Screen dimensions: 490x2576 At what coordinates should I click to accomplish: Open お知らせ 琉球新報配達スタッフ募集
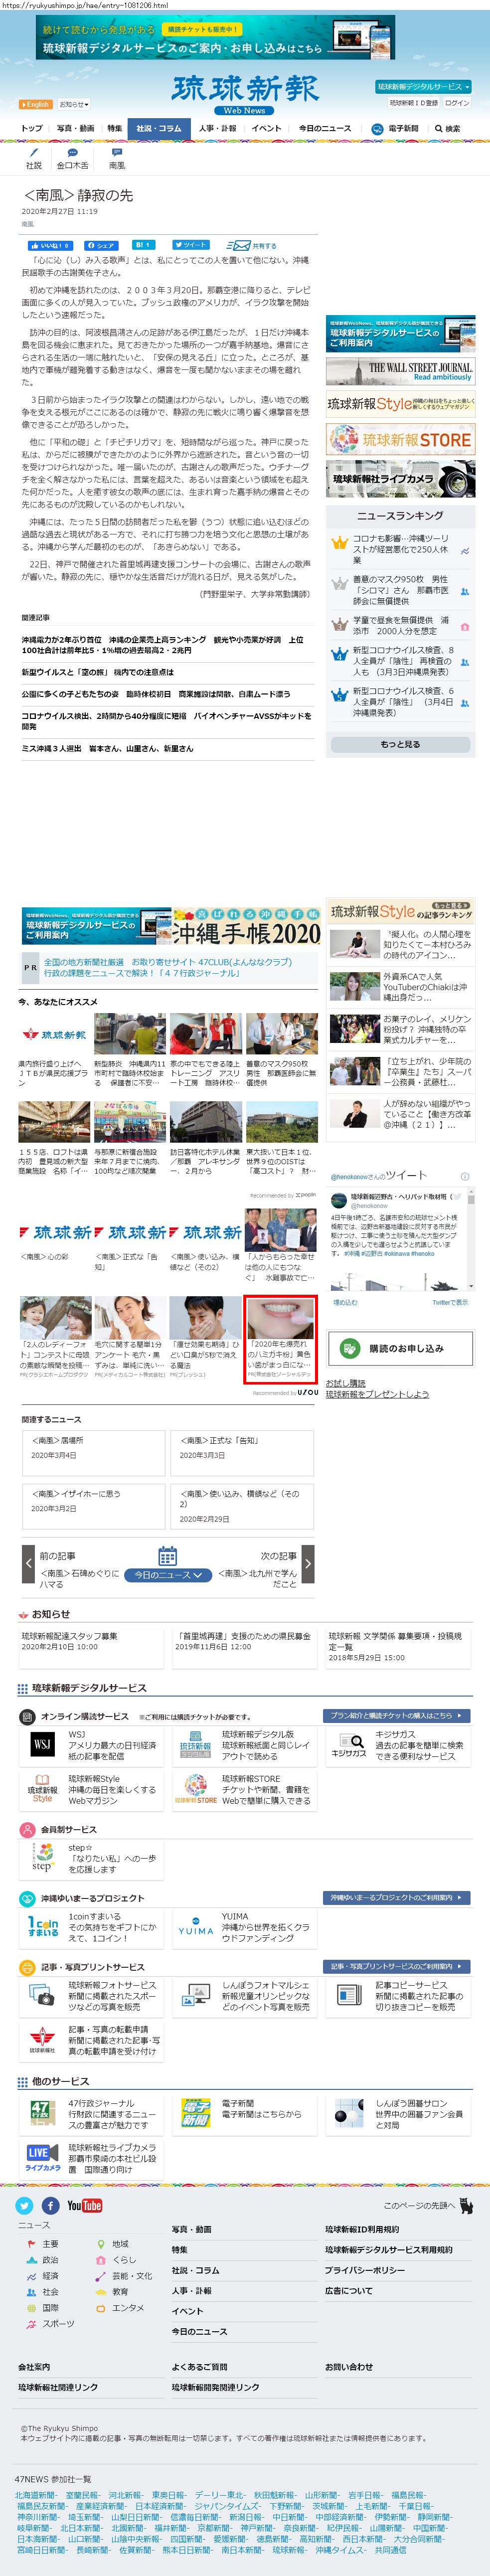click(x=70, y=1636)
